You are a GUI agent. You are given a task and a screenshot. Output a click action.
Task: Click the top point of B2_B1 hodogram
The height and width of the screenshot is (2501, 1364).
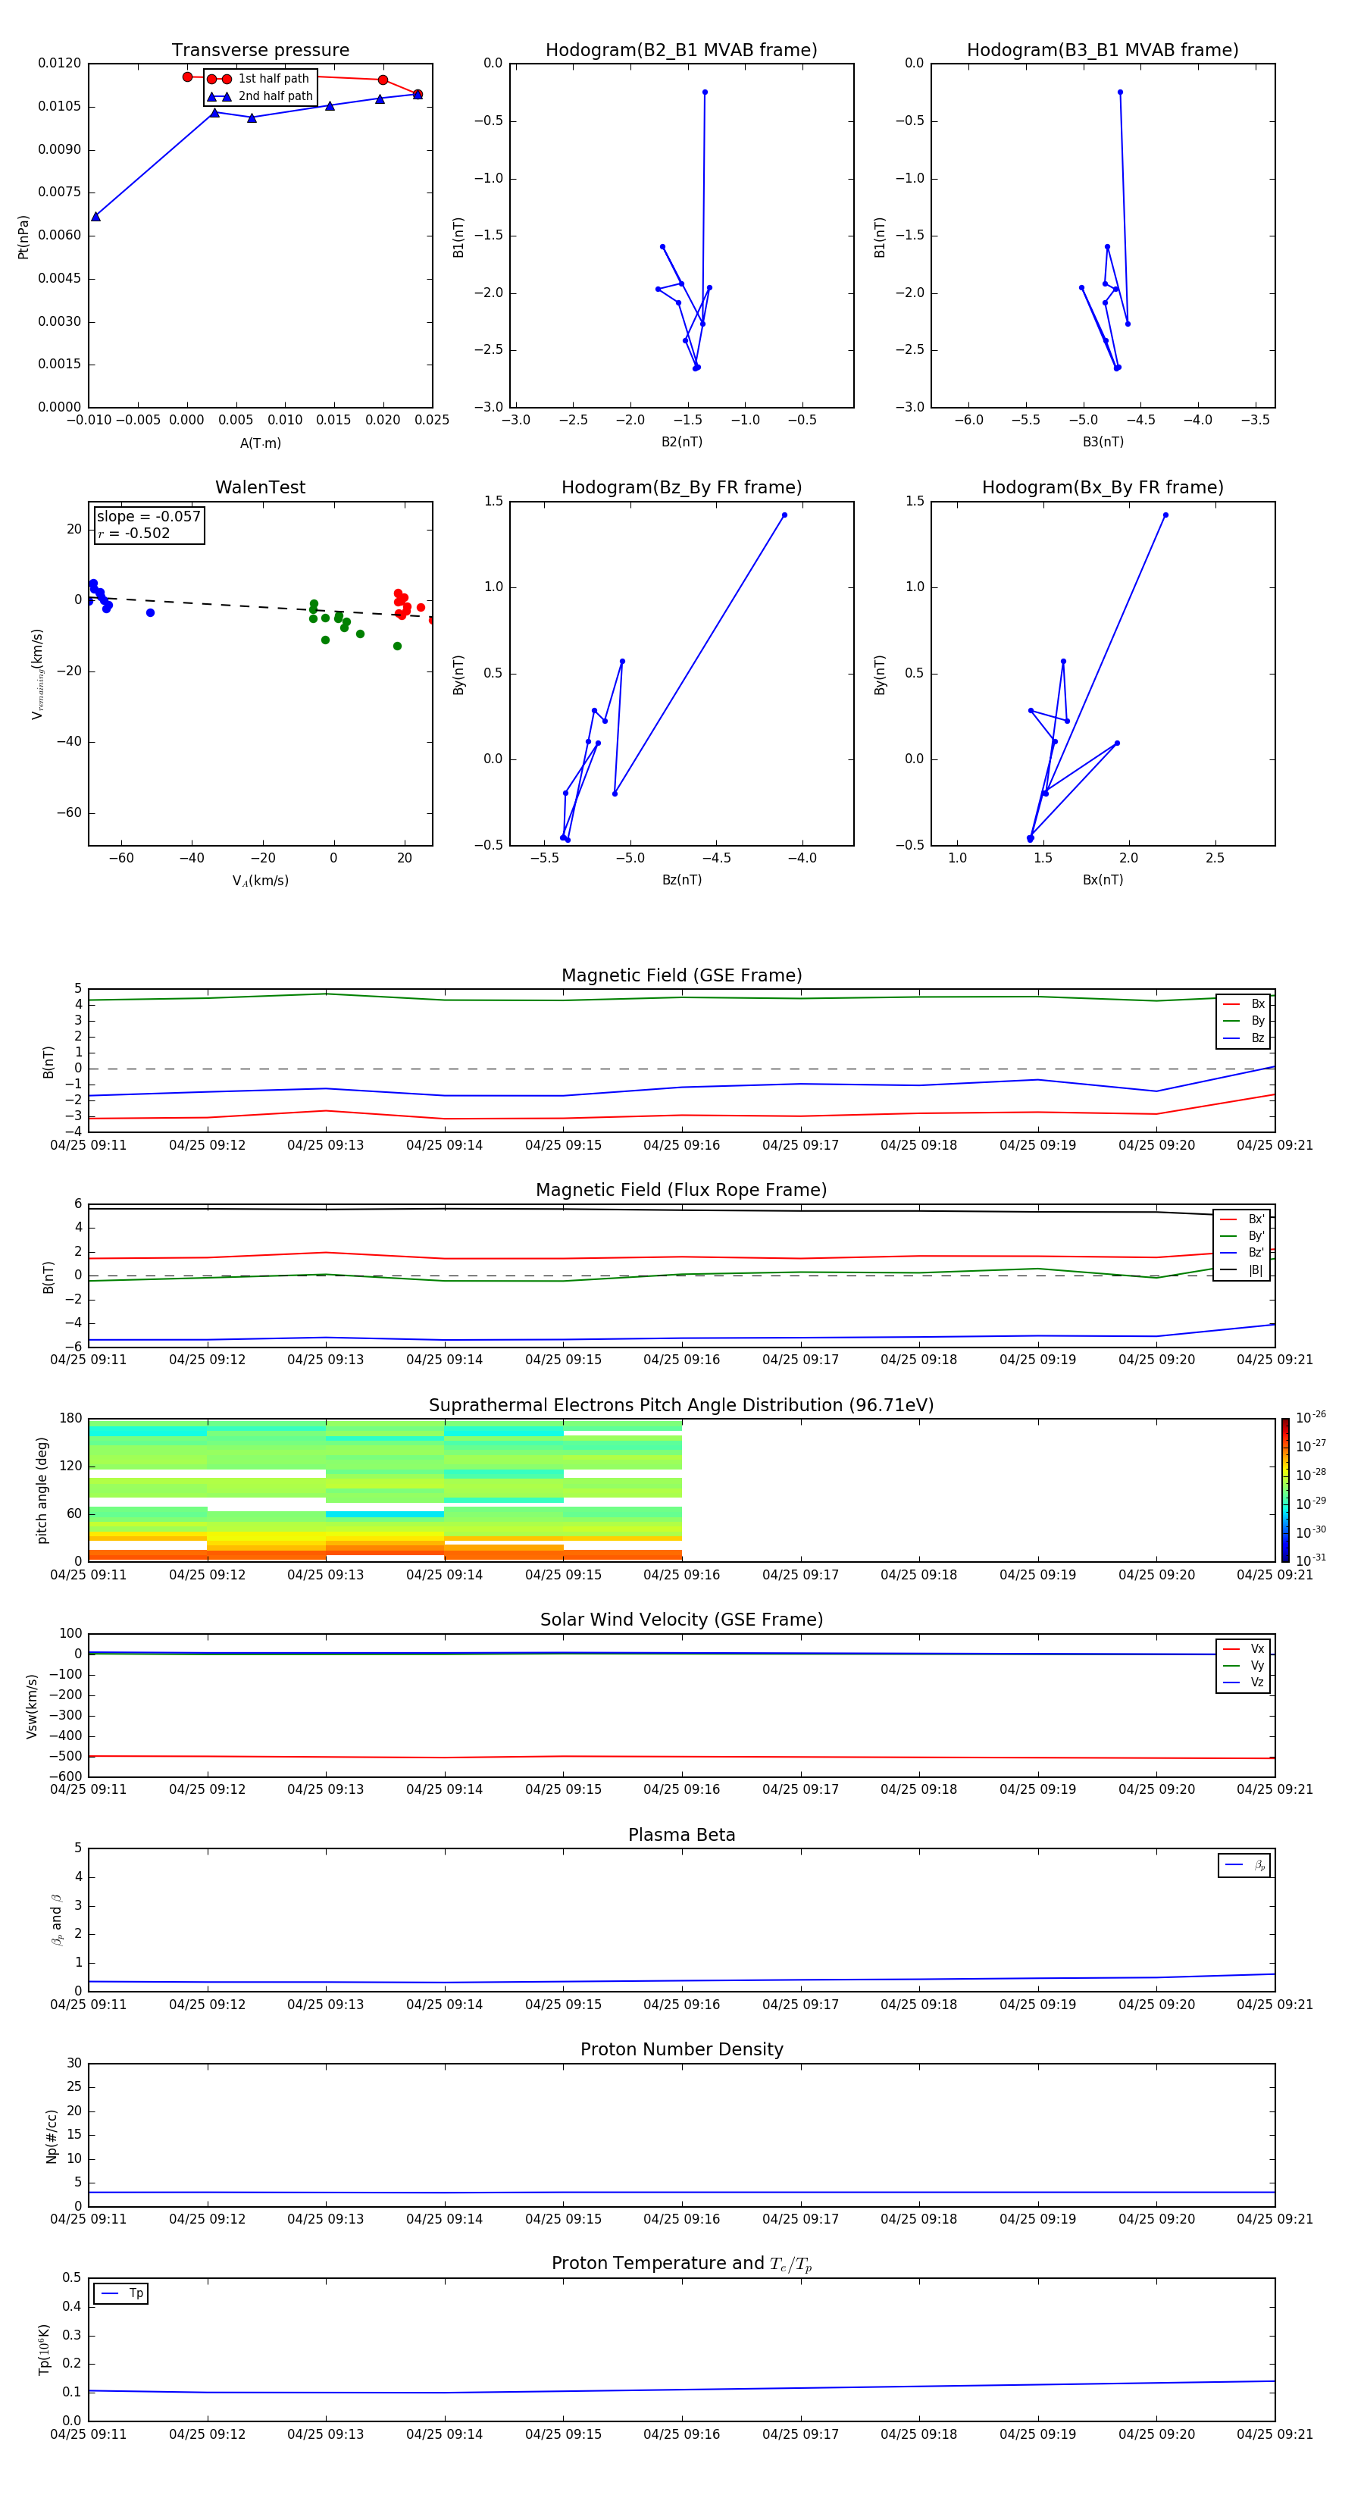705,92
